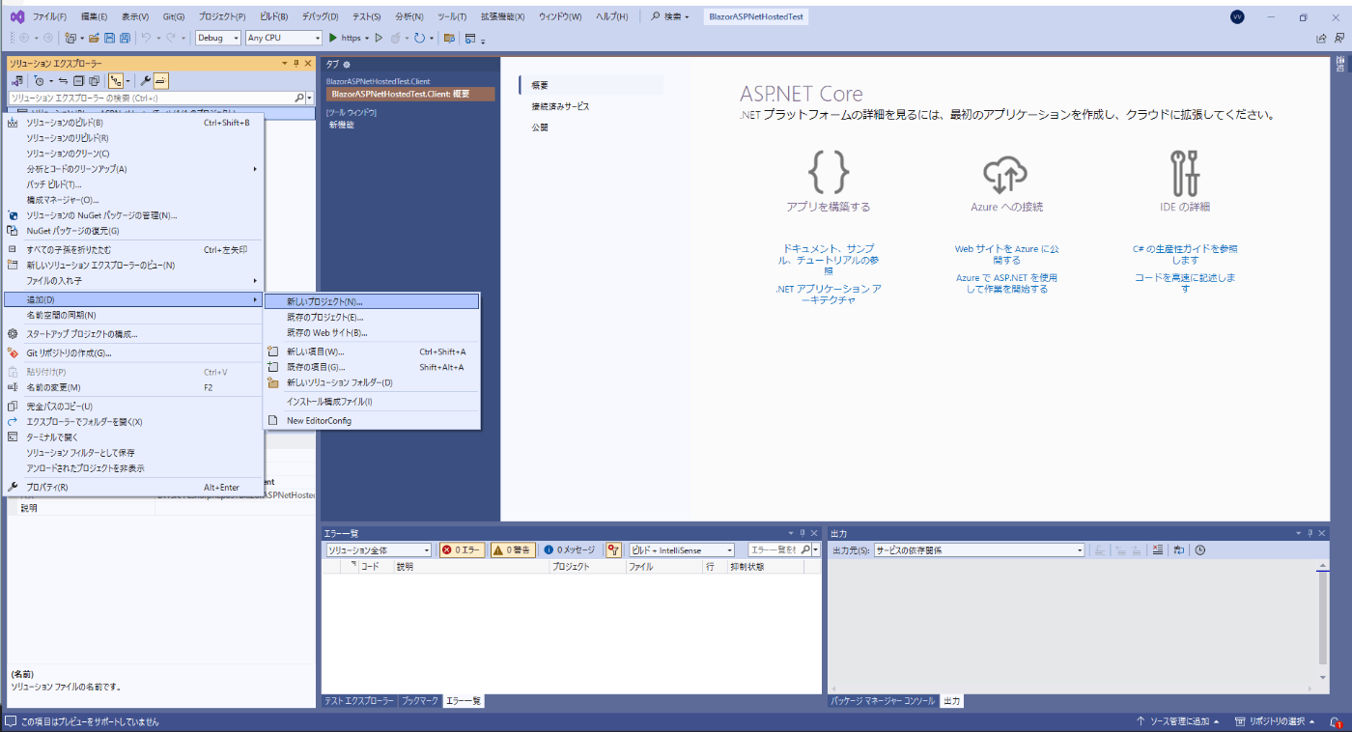Viewport: 1352px width, 732px height.
Task: Toggle word wrap icon in Output pane
Action: point(1179,549)
